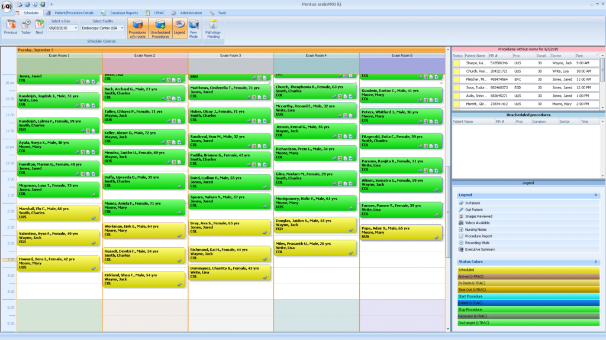Click the Nursing Notes legend icon
Viewport: 606px width, 340px height.
(x=461, y=230)
